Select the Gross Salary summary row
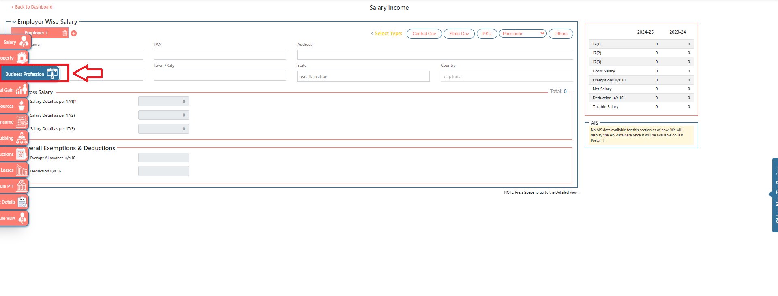The image size is (778, 296). click(641, 71)
